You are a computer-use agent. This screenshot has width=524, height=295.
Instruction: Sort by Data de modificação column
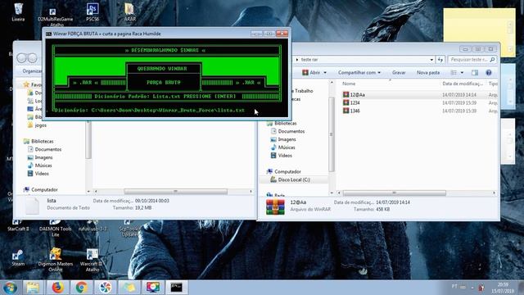(462, 84)
